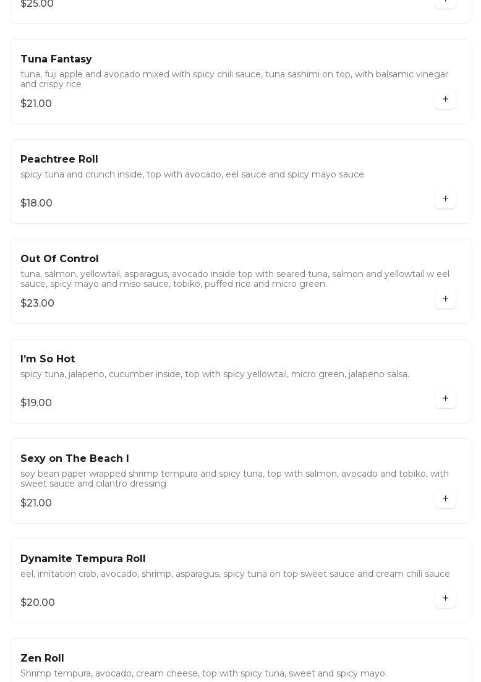The height and width of the screenshot is (682, 481).
Task: Click the plus icon for Peachtree Roll
Action: 445,199
